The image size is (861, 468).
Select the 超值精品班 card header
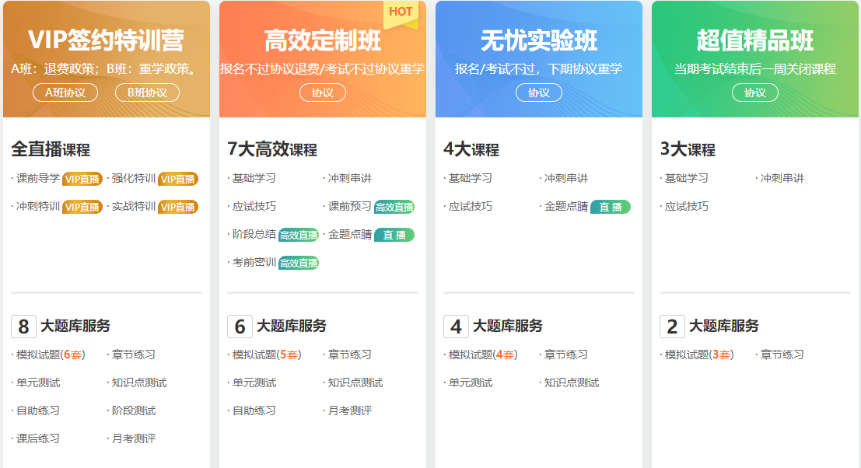[754, 37]
